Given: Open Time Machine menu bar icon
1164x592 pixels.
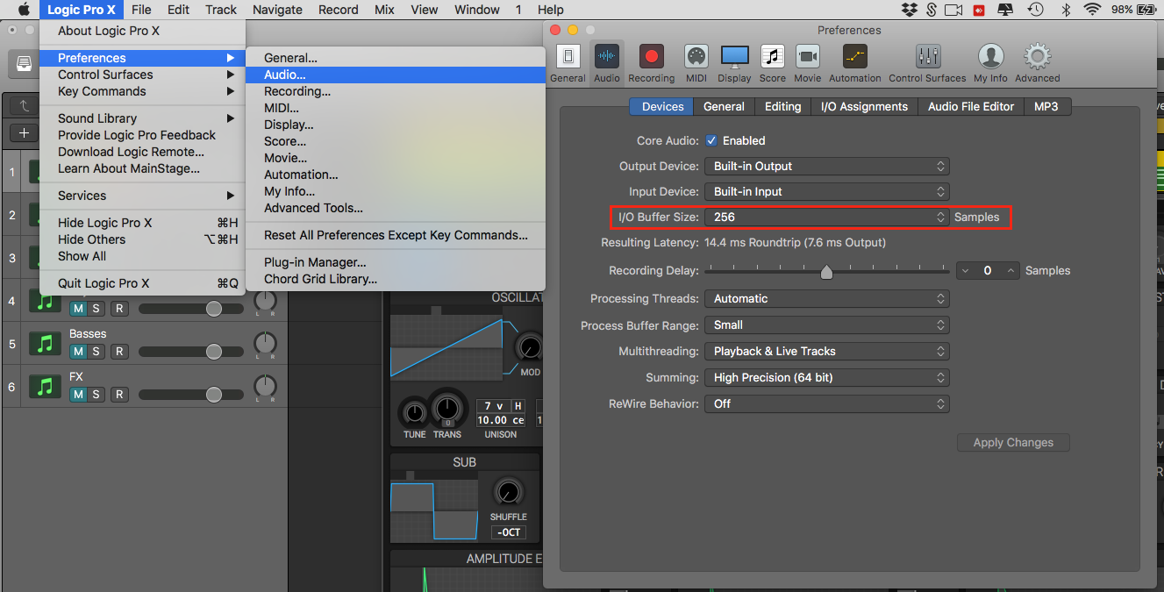Looking at the screenshot, I should click(x=1036, y=10).
